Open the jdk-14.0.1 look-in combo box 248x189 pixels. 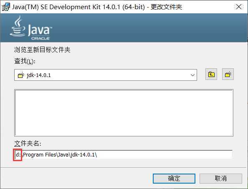tap(106, 75)
